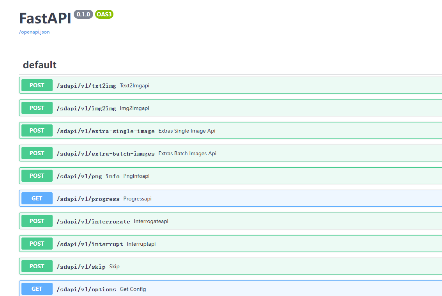Open the /openapi.json link
The image size is (442, 296).
click(34, 32)
